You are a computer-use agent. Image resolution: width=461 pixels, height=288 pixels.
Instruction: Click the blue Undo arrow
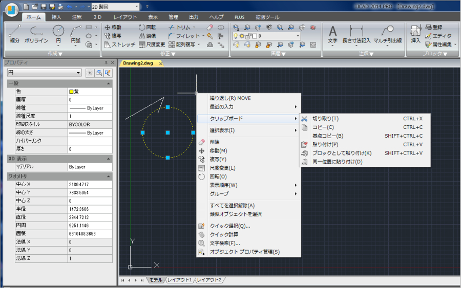coord(69,7)
